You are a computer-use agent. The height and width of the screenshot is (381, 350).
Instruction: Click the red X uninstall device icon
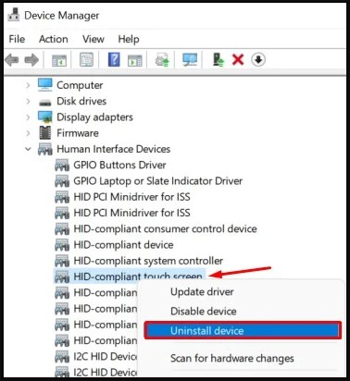238,59
